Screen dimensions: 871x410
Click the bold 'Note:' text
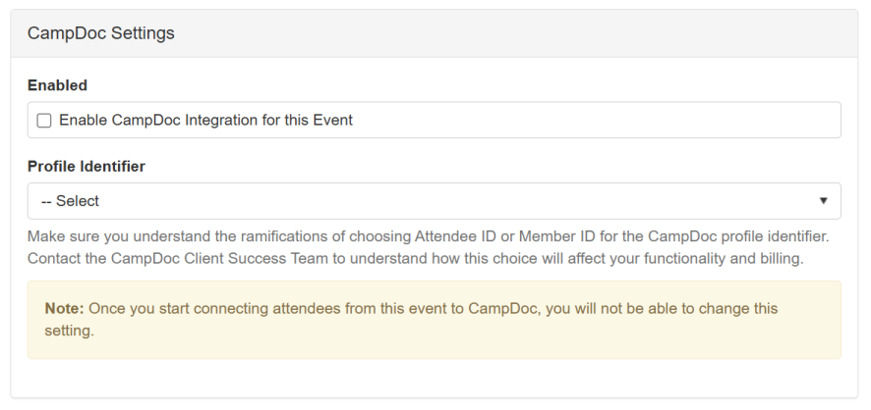tap(65, 308)
